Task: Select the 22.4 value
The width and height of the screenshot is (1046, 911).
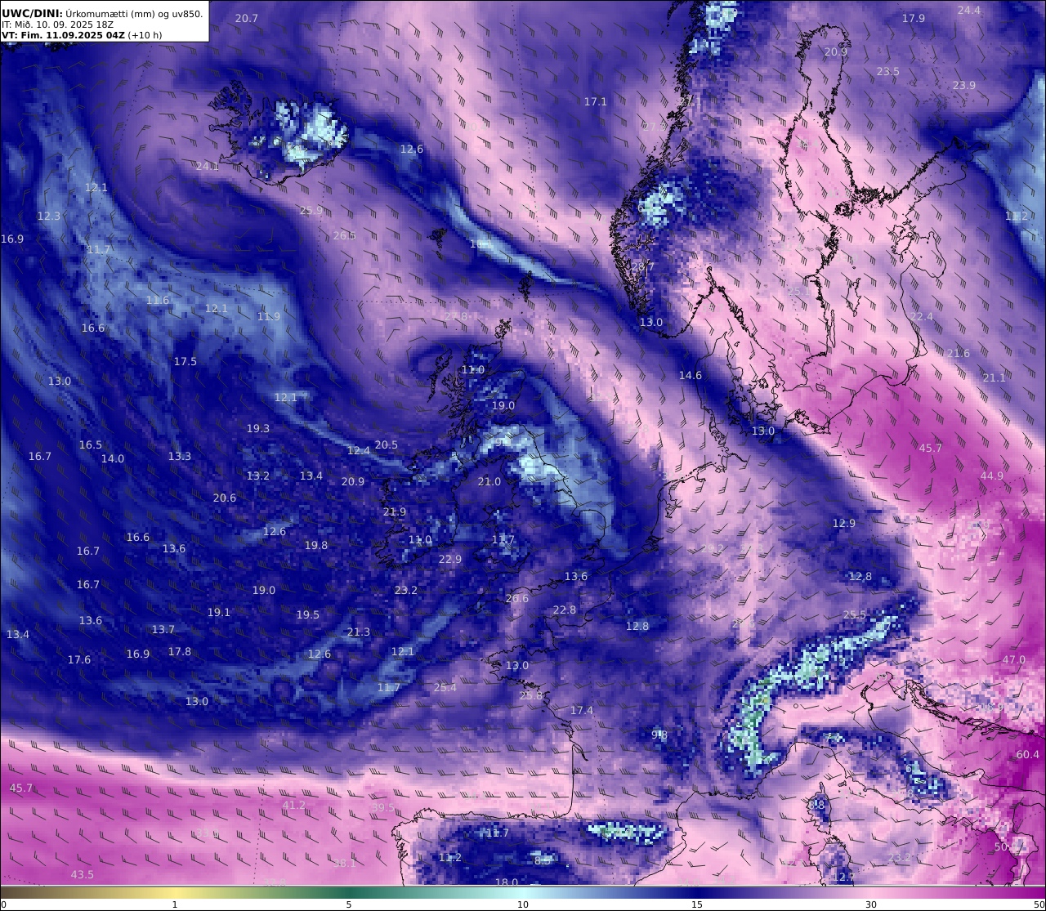Action: coord(921,317)
